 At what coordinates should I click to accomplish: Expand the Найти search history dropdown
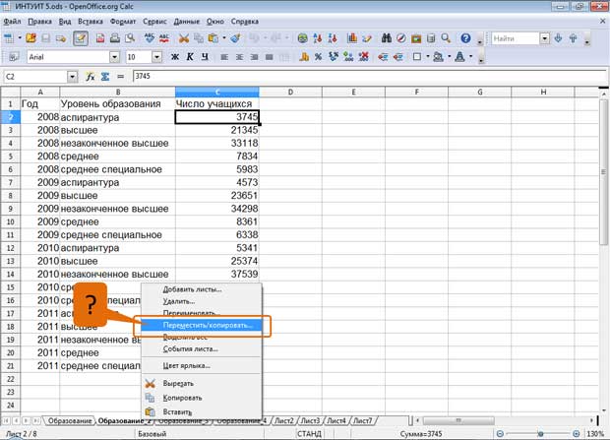pyautogui.click(x=545, y=38)
